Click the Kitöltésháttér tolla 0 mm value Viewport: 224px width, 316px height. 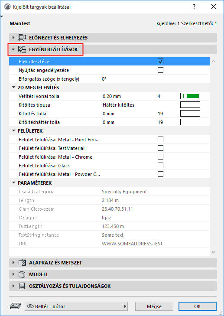click(x=108, y=122)
